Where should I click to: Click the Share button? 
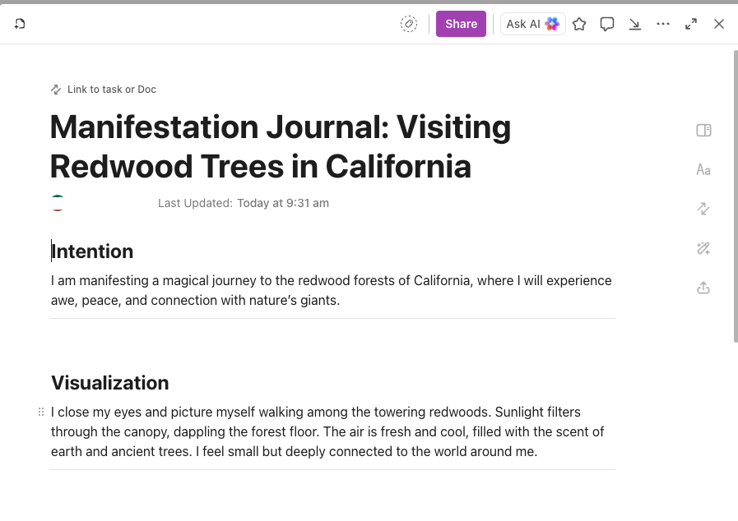[461, 24]
